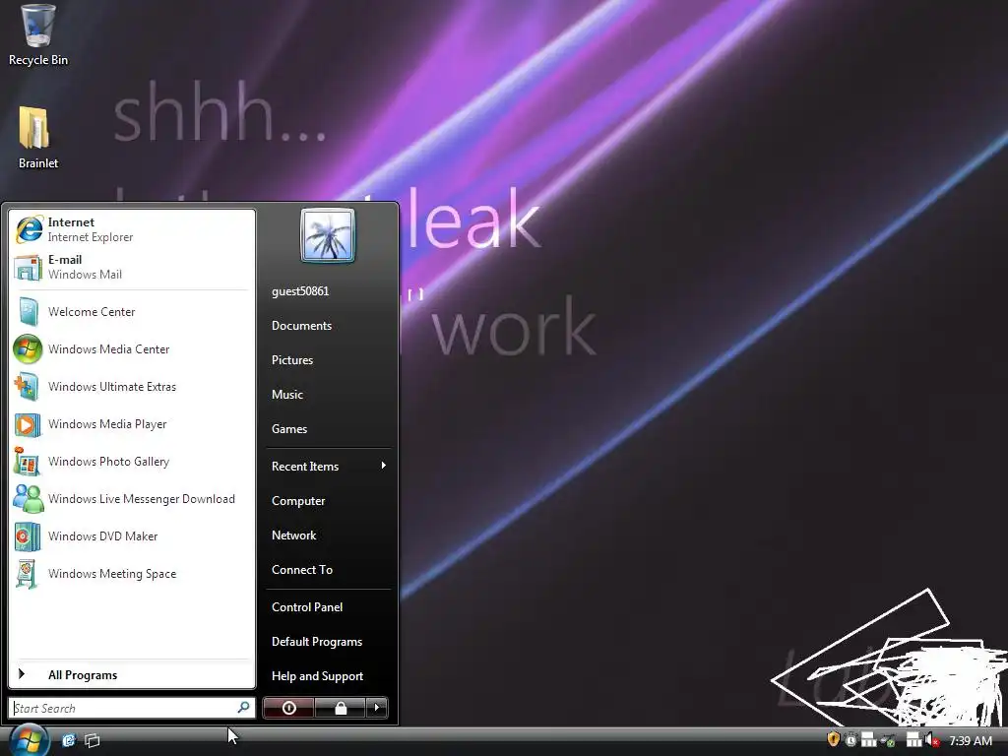Select the Recycle Bin desktop icon
The image size is (1008, 756).
(x=38, y=35)
